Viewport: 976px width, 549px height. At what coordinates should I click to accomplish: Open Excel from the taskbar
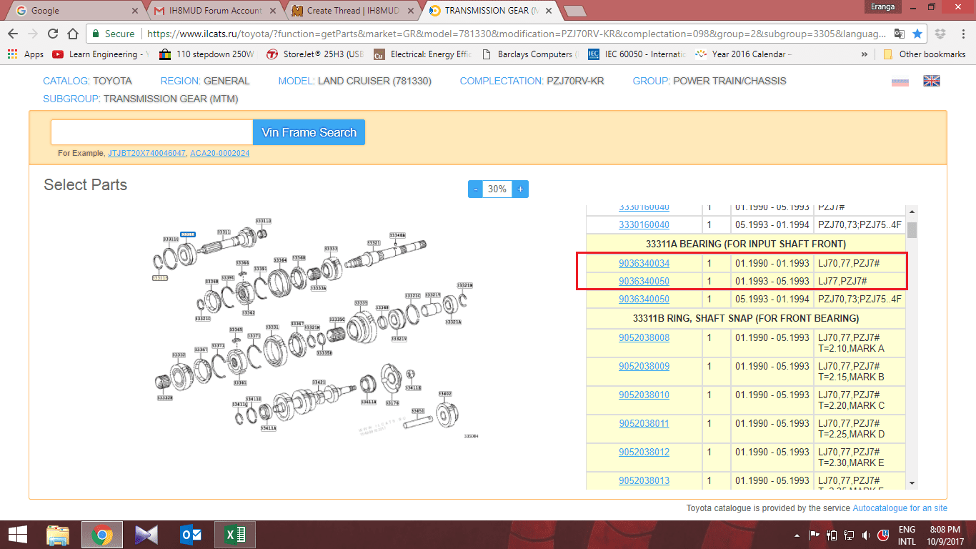click(x=234, y=535)
